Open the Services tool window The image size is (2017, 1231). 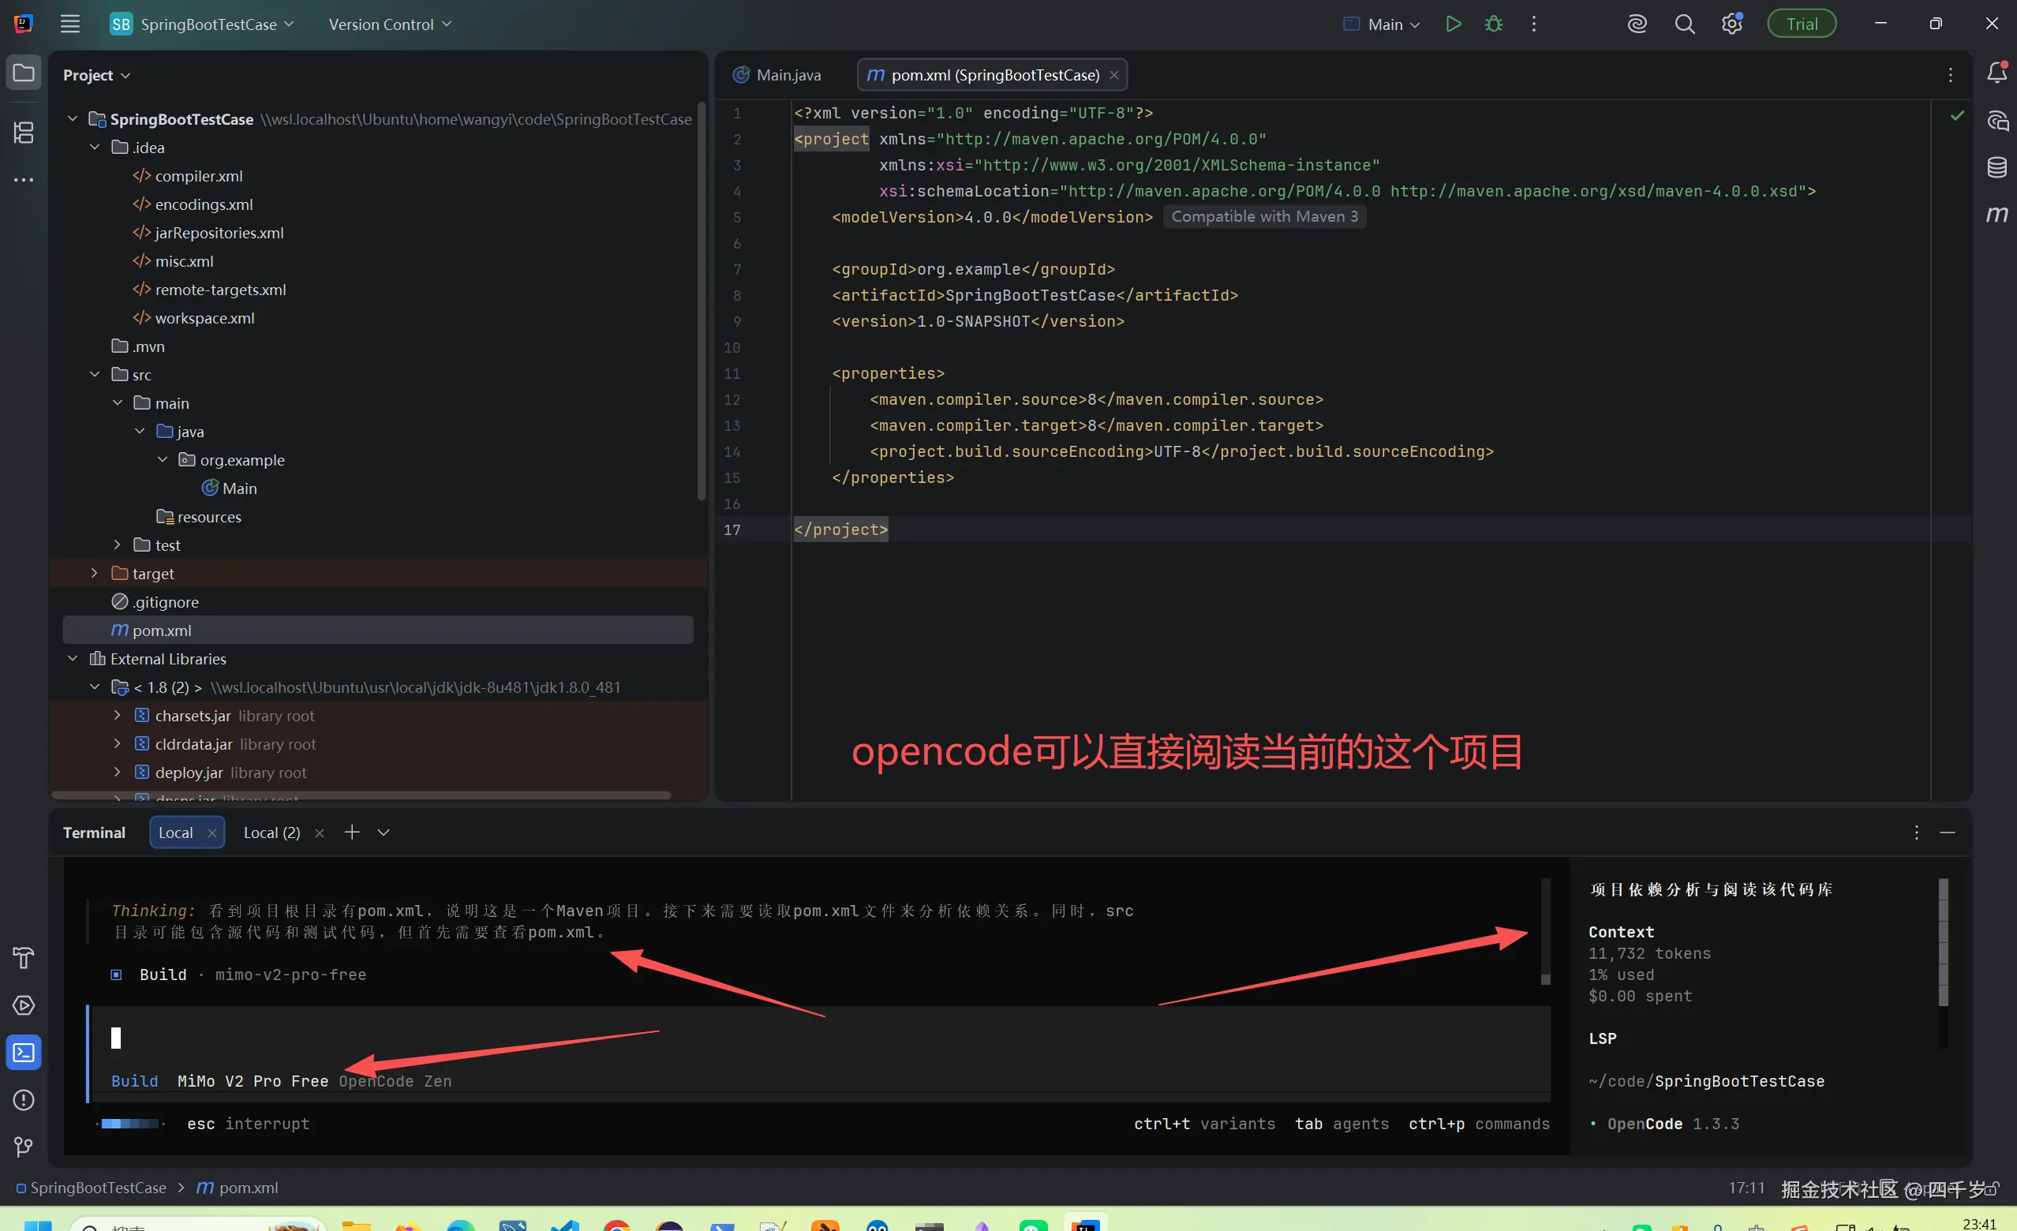pyautogui.click(x=23, y=1006)
